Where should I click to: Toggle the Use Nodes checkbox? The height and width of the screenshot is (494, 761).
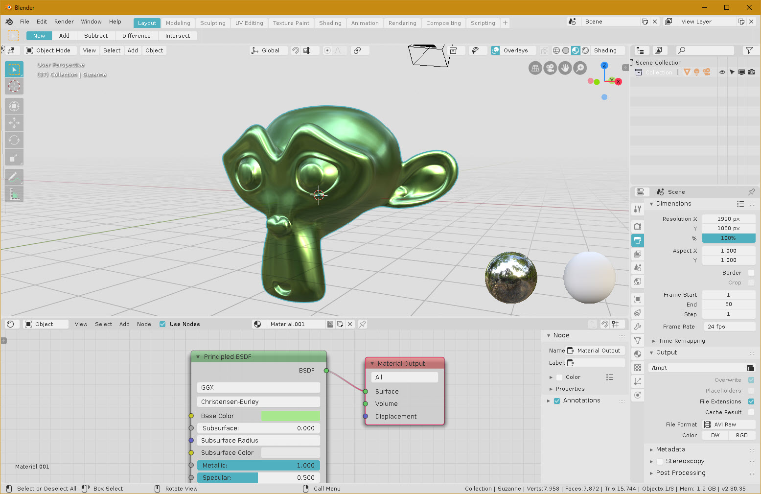pos(162,324)
